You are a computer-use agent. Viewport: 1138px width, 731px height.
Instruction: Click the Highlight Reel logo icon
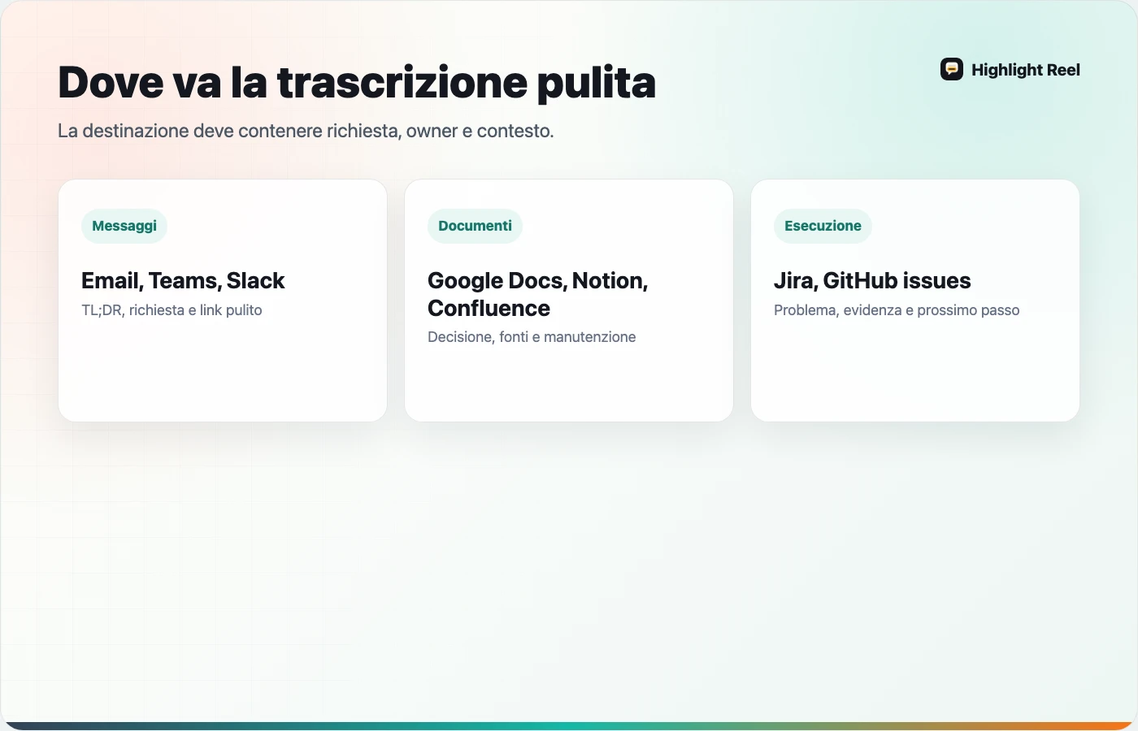click(952, 70)
